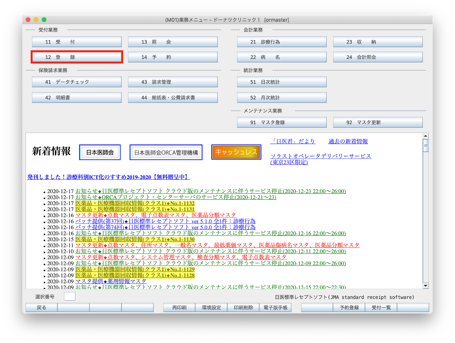The height and width of the screenshot is (343, 455).
Task: Click the 環境設定 button
Action: click(x=211, y=307)
